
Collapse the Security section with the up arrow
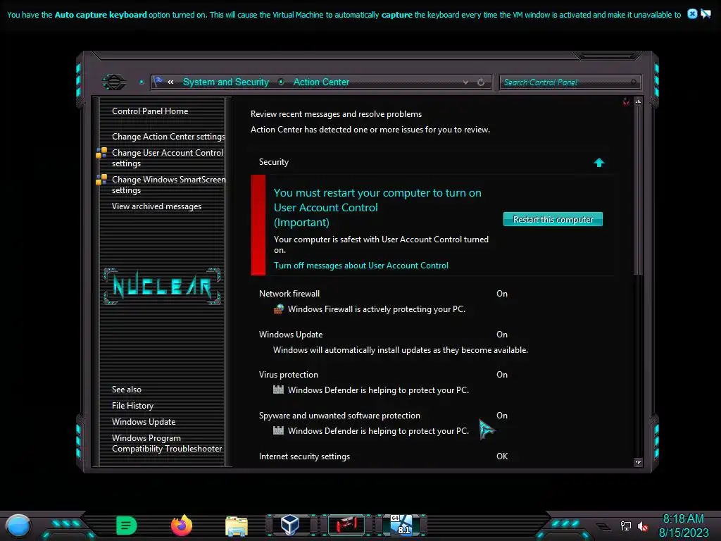coord(598,163)
